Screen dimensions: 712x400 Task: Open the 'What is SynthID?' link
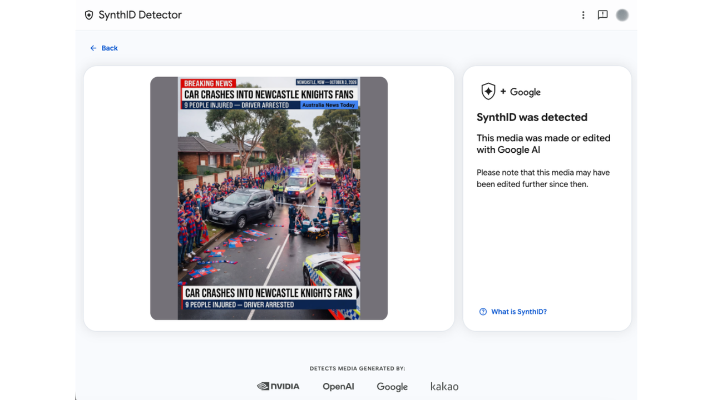tap(513, 312)
